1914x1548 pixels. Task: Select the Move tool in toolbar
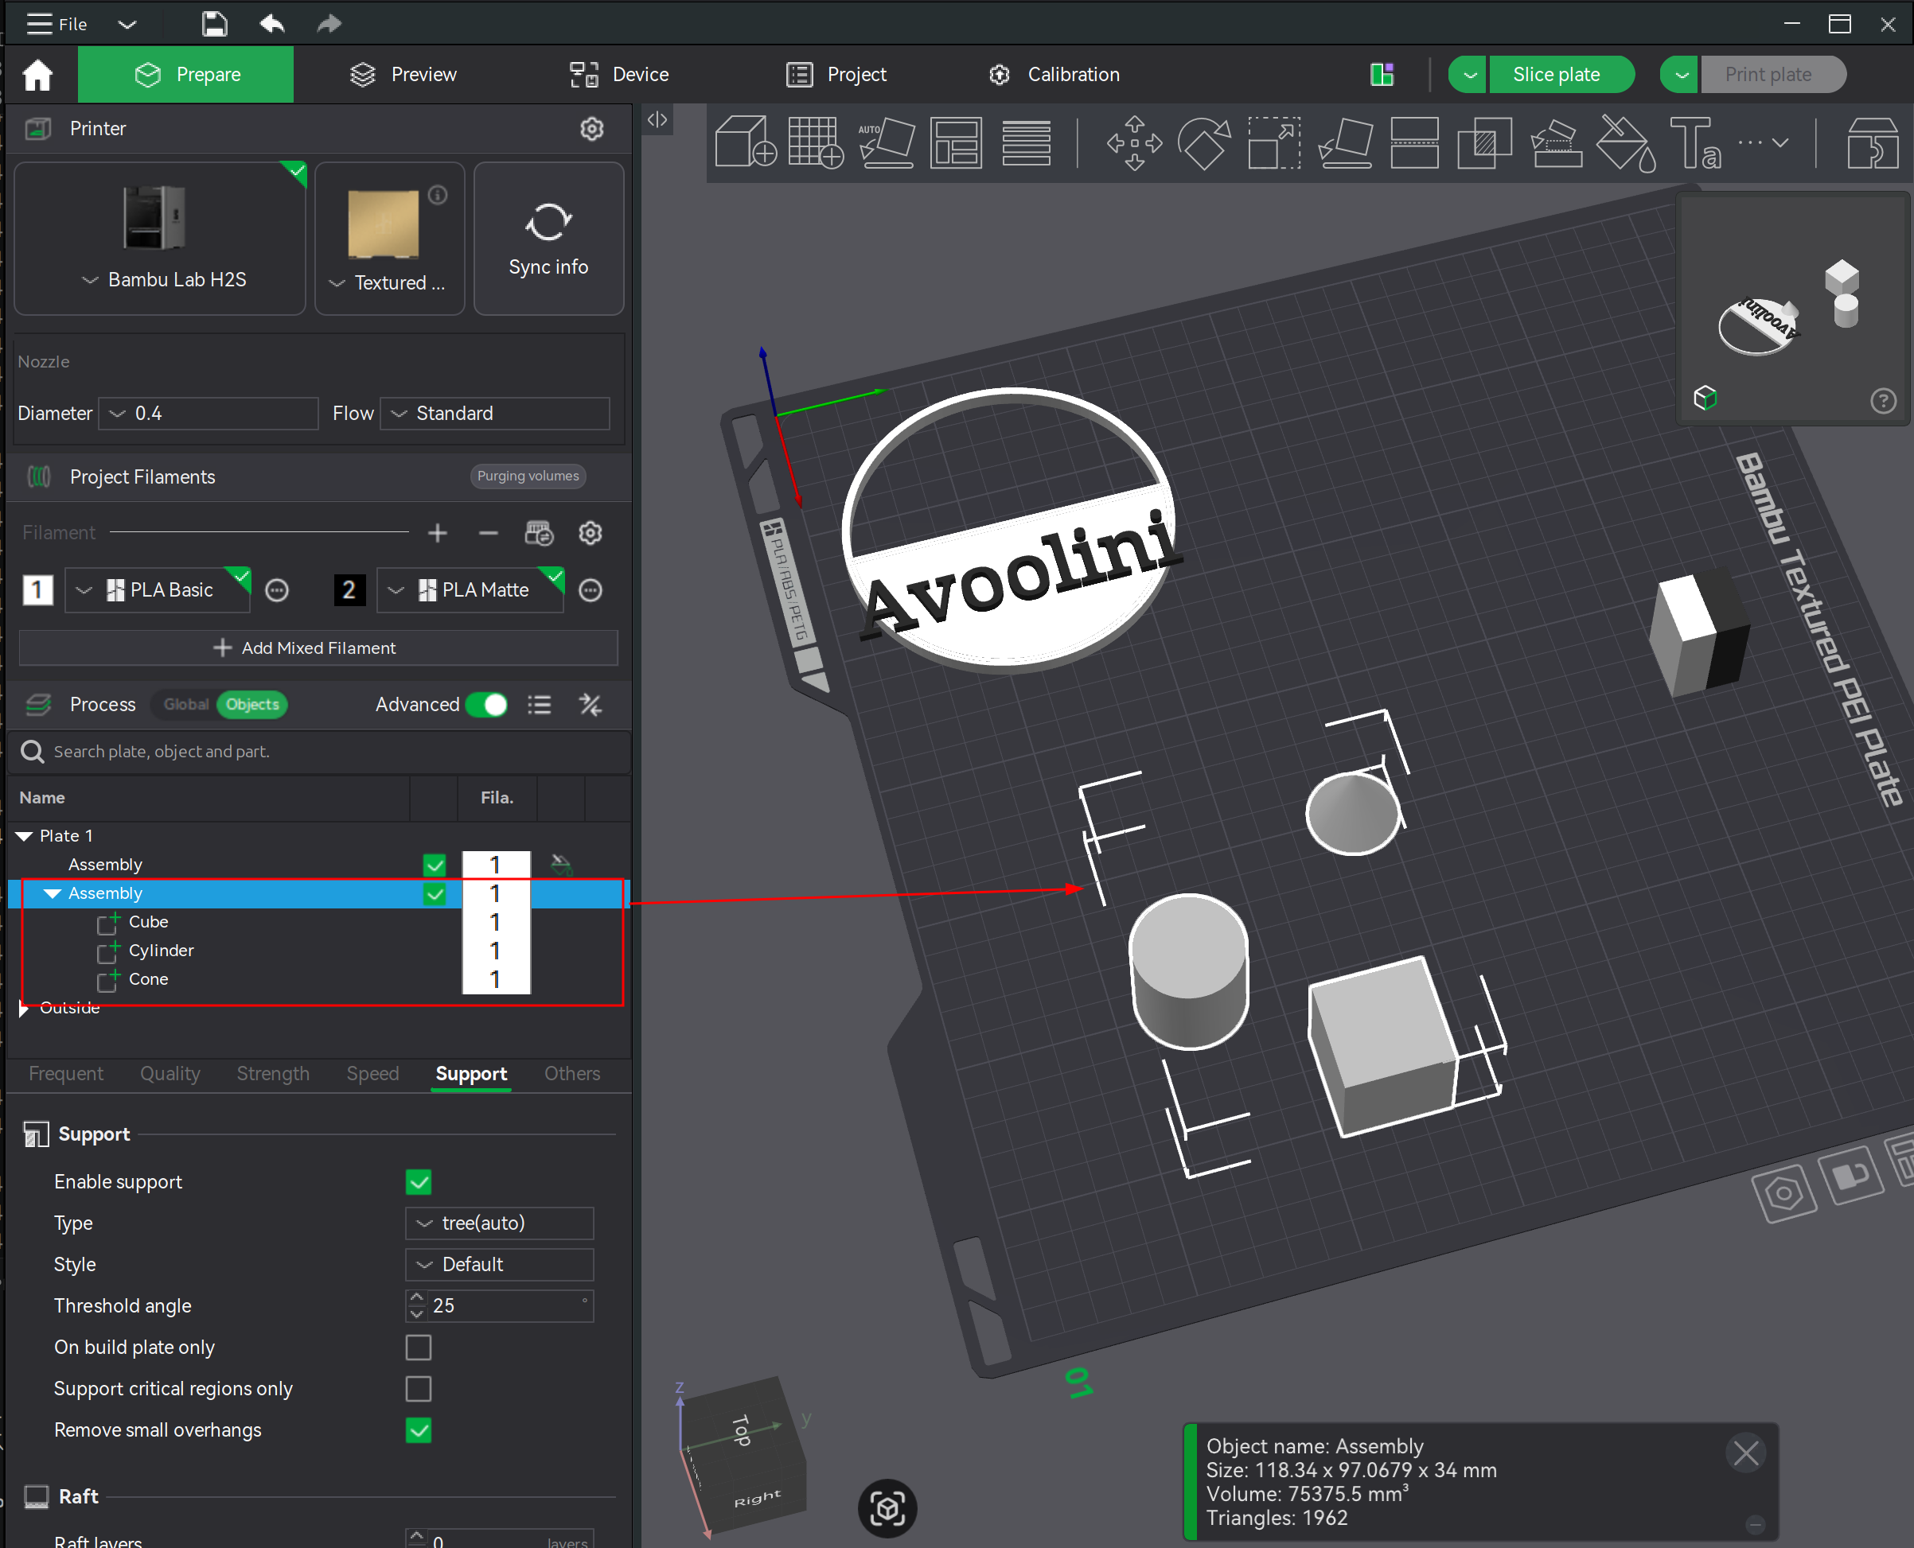point(1133,142)
